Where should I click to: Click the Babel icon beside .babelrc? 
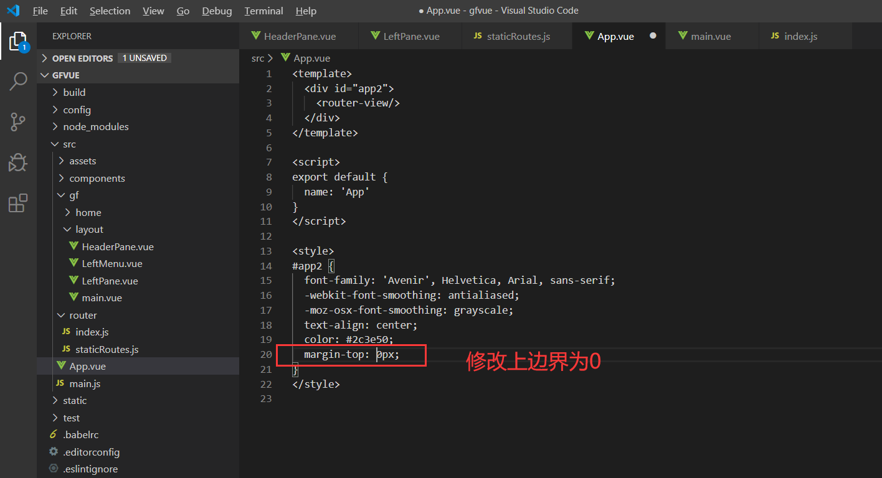(54, 434)
